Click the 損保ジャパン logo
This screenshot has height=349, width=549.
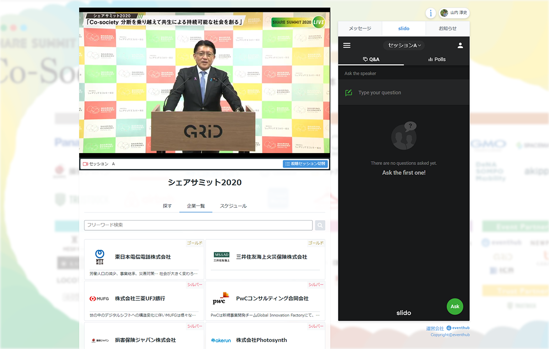click(100, 340)
